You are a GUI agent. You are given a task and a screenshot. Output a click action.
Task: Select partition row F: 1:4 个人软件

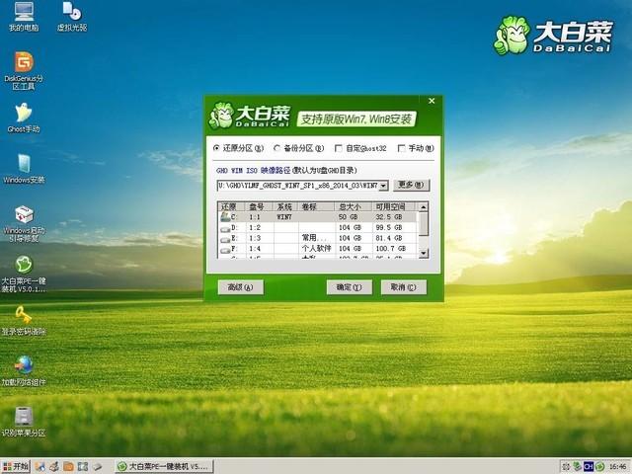pyautogui.click(x=318, y=248)
